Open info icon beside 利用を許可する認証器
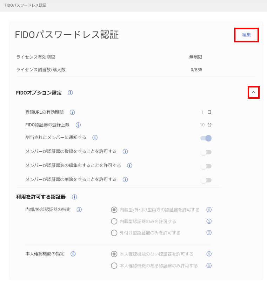267x281 pixels. point(74,197)
